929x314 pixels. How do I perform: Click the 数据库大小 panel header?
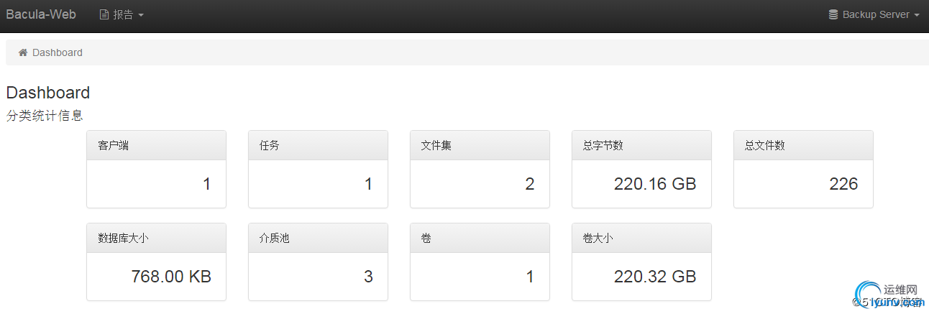tap(156, 238)
